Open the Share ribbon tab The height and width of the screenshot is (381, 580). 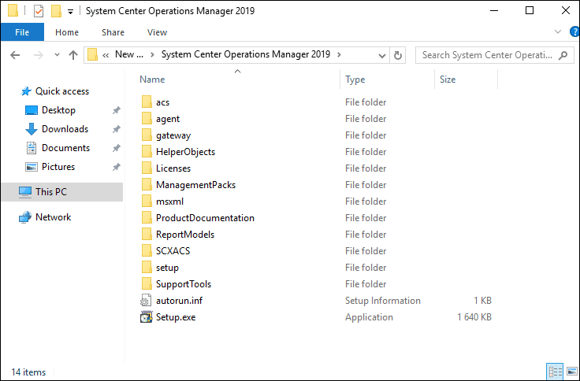coord(113,32)
